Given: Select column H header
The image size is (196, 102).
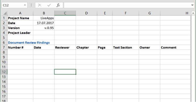Looking at the screenshot, I should [x=175, y=13].
